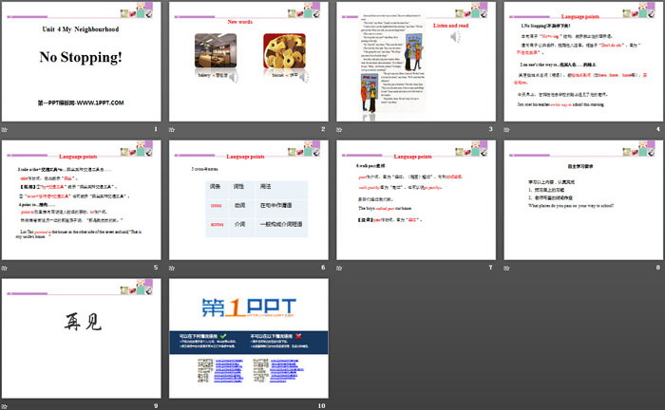This screenshot has width=665, height=410.
Task: Select slide 9 showing 再见
Action: click(81, 339)
